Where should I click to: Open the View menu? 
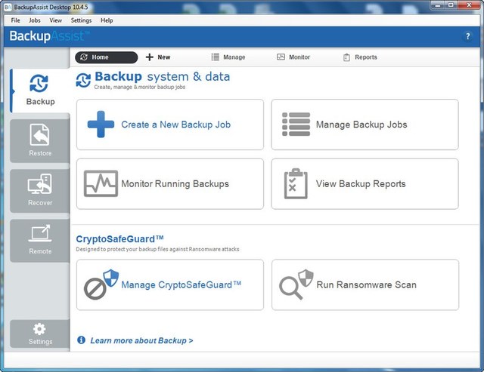tap(56, 20)
